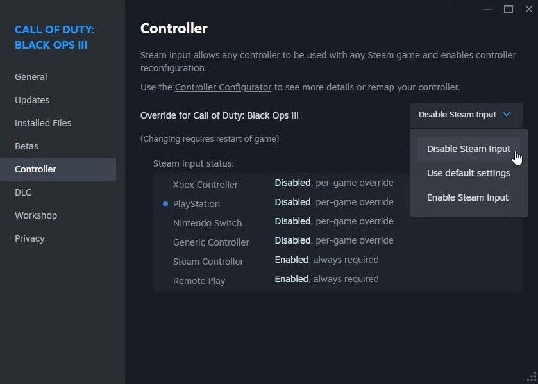Open the Privacy settings section

[x=29, y=238]
